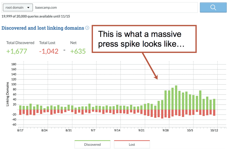Select the tallest green bar near 96 domains
This screenshot has height=149, width=234.
(x=176, y=97)
